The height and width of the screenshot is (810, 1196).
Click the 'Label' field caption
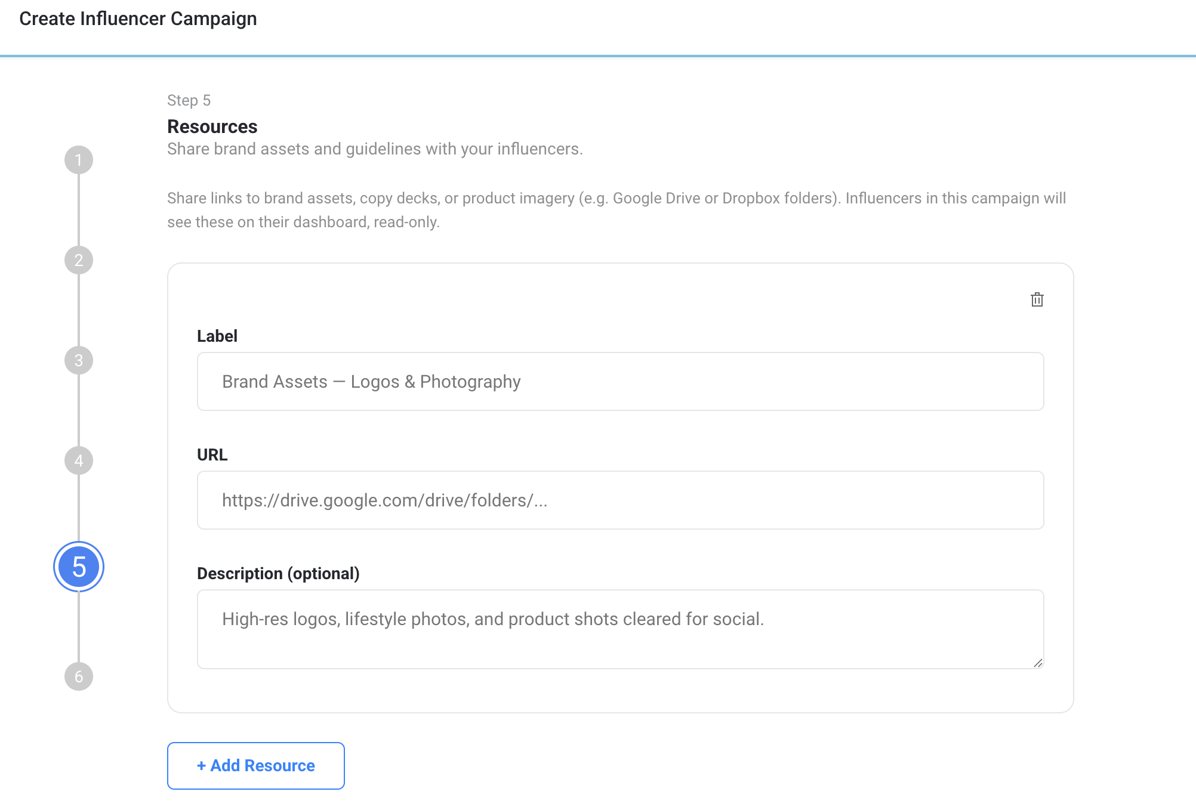pyautogui.click(x=217, y=336)
